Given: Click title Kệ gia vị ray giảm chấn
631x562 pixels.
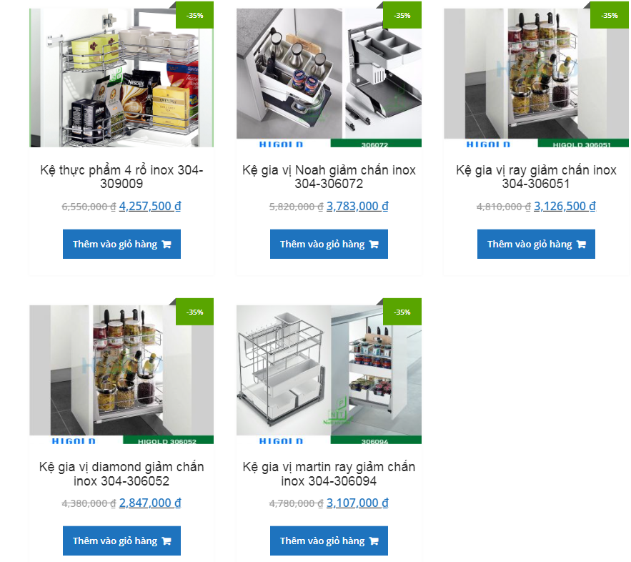Looking at the screenshot, I should coord(536,177).
